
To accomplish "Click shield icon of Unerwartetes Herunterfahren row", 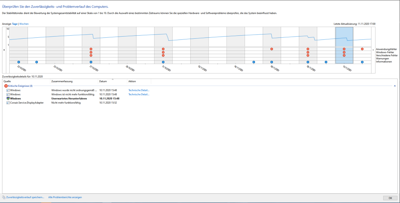I will pyautogui.click(x=8, y=99).
